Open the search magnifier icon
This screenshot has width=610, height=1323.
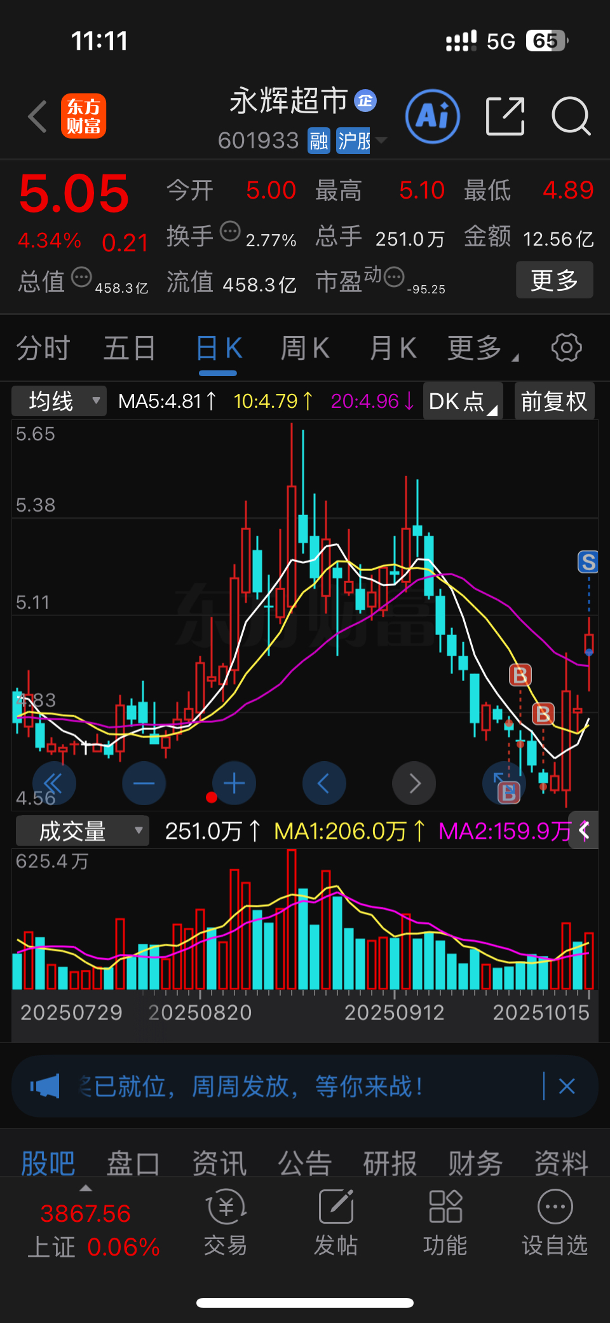(571, 116)
